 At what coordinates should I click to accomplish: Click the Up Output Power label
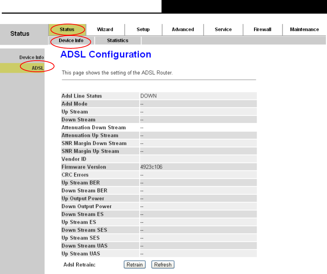[83, 199]
